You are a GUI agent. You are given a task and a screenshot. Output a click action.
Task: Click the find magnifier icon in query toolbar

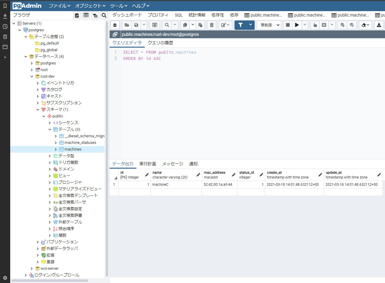pyautogui.click(x=167, y=25)
